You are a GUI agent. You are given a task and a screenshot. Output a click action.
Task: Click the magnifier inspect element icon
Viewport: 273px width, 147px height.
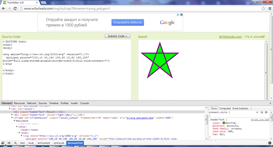pos(15,143)
